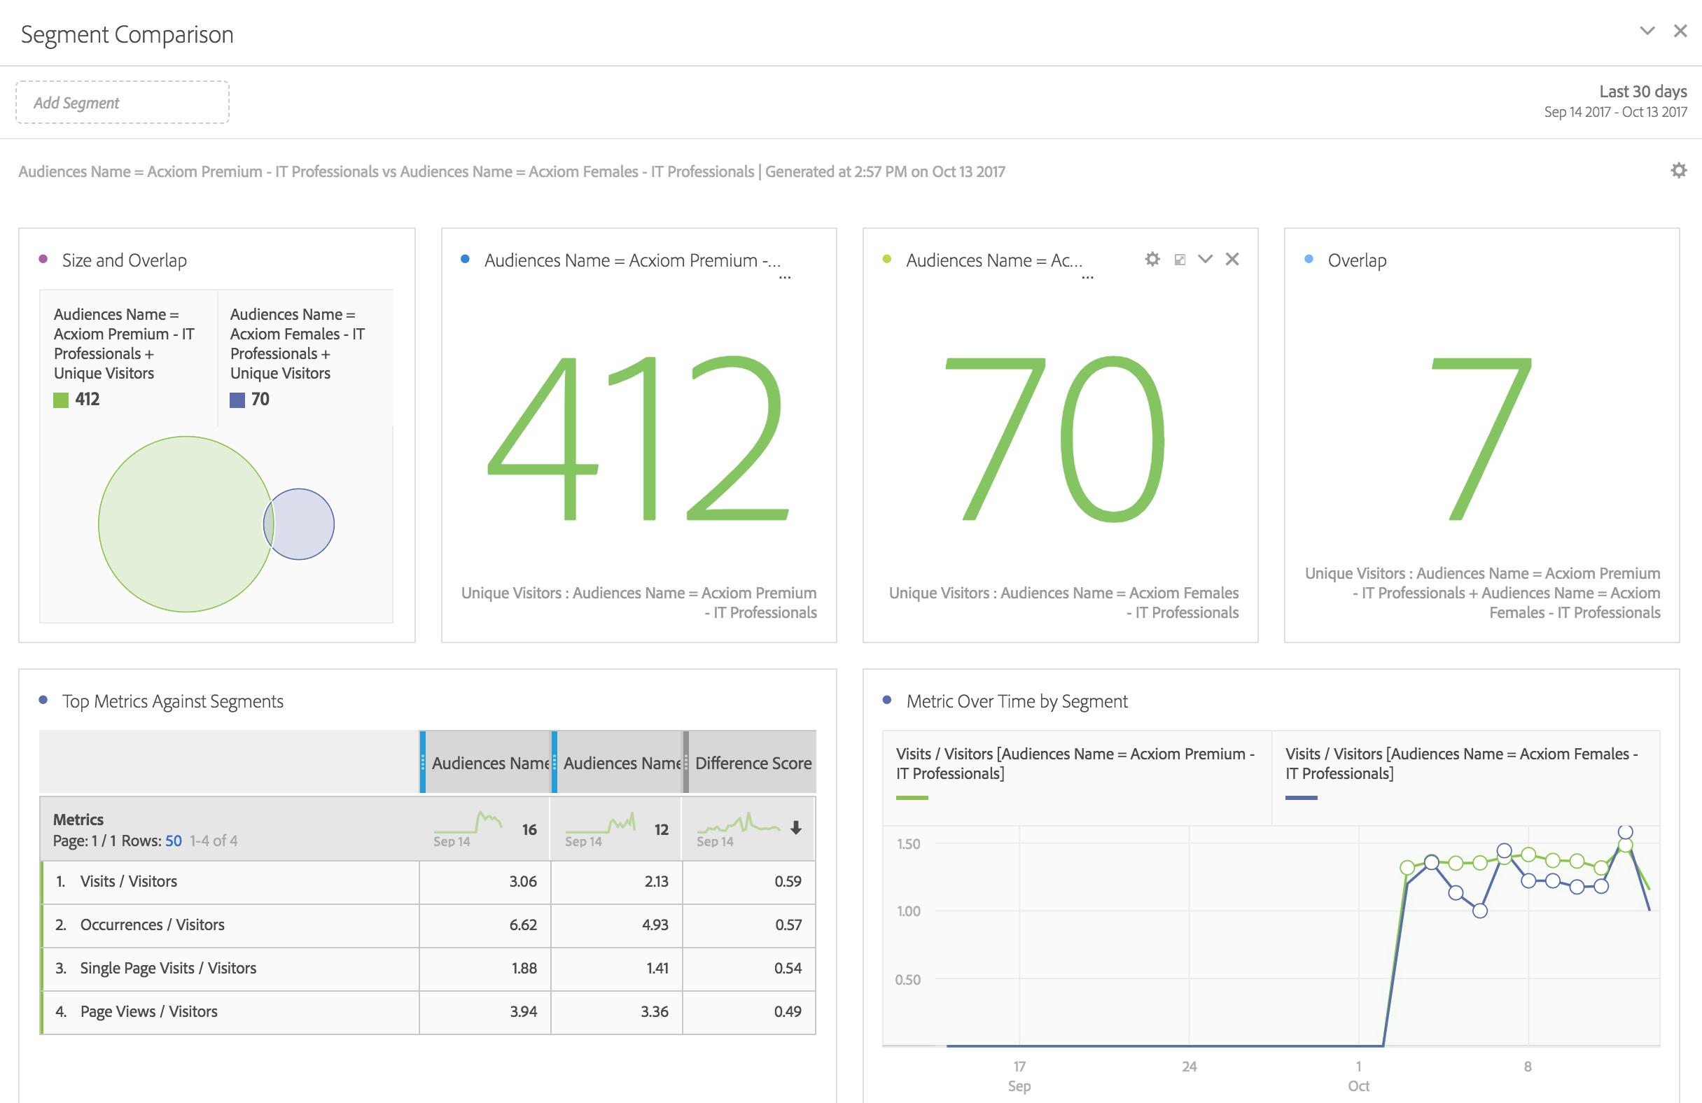Close the Segment Comparison panel
Screen dimensions: 1702x1103
point(1680,31)
